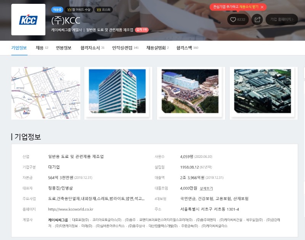Click the 상세보기 link next to 대졸초임
This screenshot has width=305, height=240.
pyautogui.click(x=206, y=188)
